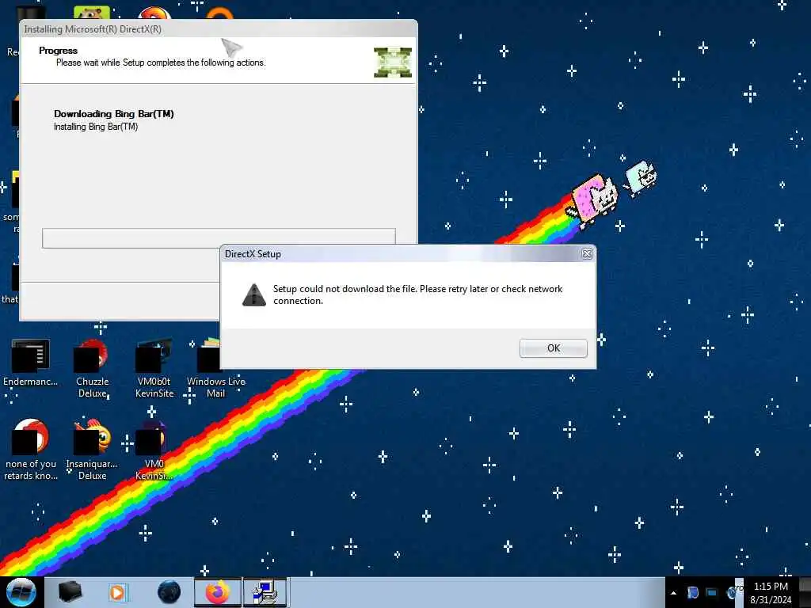The width and height of the screenshot is (811, 608).
Task: Open the Endermanc... desktop shortcut
Action: coord(31,363)
